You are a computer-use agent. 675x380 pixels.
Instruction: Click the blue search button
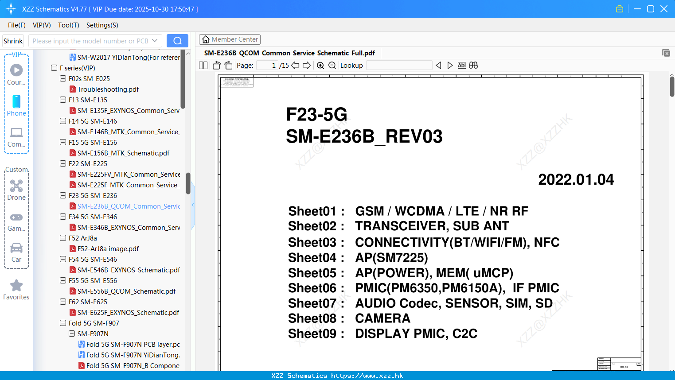pos(177,41)
